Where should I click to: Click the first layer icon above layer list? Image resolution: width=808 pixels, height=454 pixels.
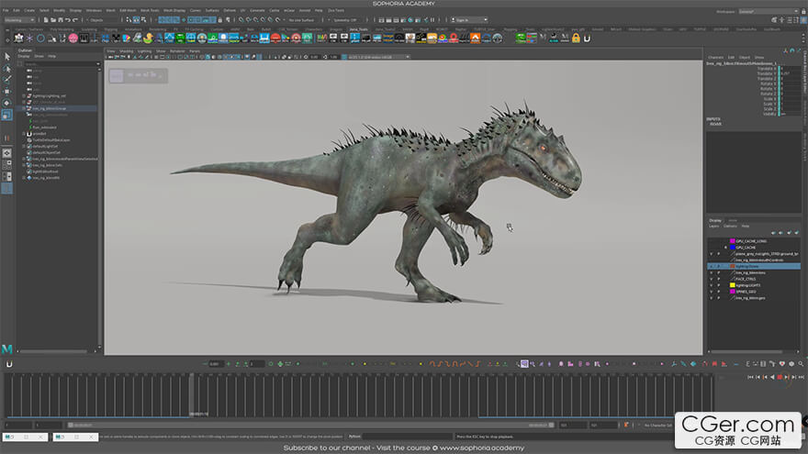click(x=773, y=233)
